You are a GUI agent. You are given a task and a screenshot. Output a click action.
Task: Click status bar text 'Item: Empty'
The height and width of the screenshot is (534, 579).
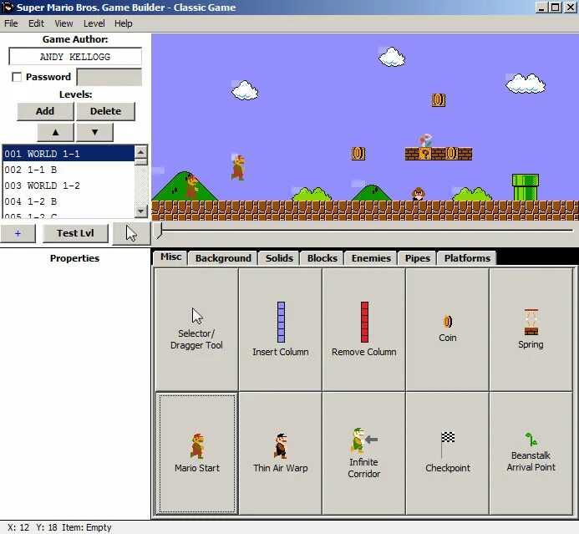(x=86, y=527)
